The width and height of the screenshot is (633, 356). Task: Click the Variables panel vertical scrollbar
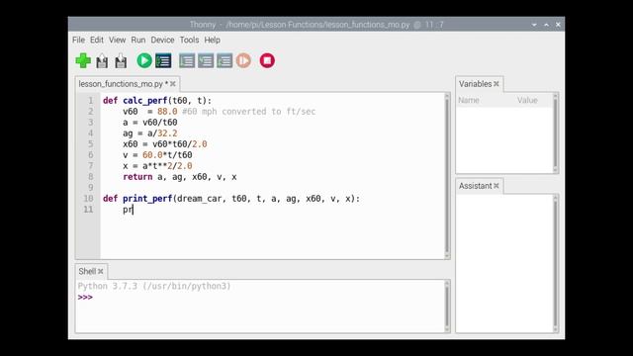coord(555,133)
